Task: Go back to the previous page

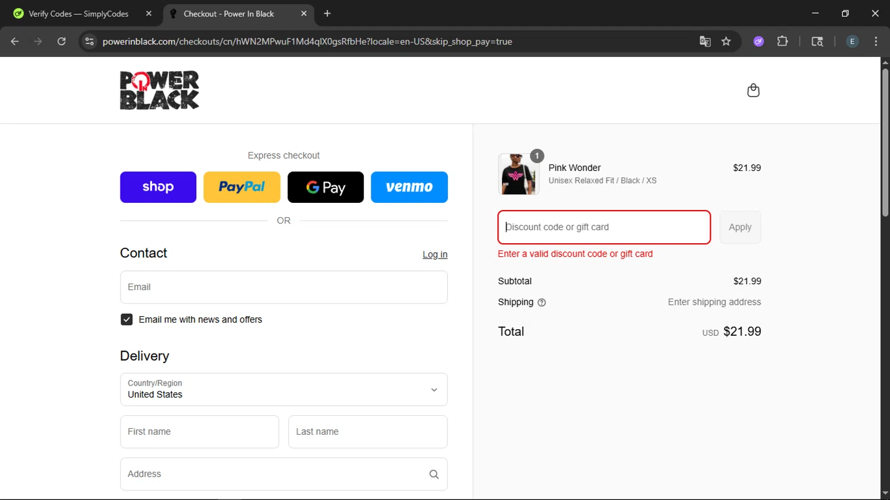Action: [x=15, y=42]
